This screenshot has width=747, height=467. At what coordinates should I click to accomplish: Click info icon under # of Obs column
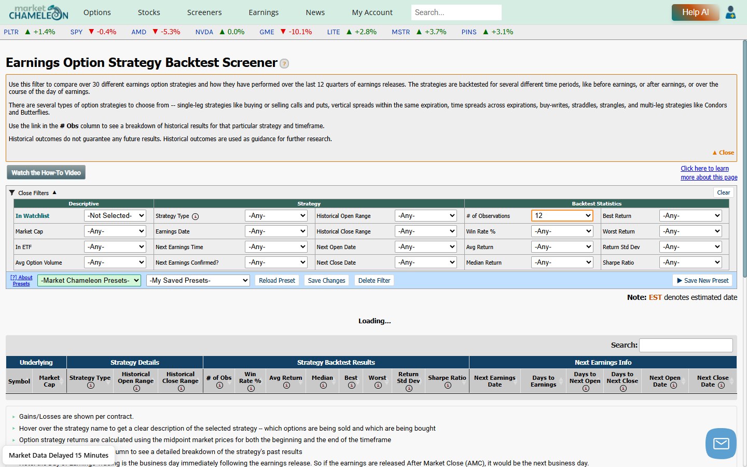[x=219, y=386]
